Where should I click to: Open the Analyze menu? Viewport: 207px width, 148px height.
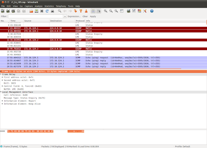coord(38,6)
